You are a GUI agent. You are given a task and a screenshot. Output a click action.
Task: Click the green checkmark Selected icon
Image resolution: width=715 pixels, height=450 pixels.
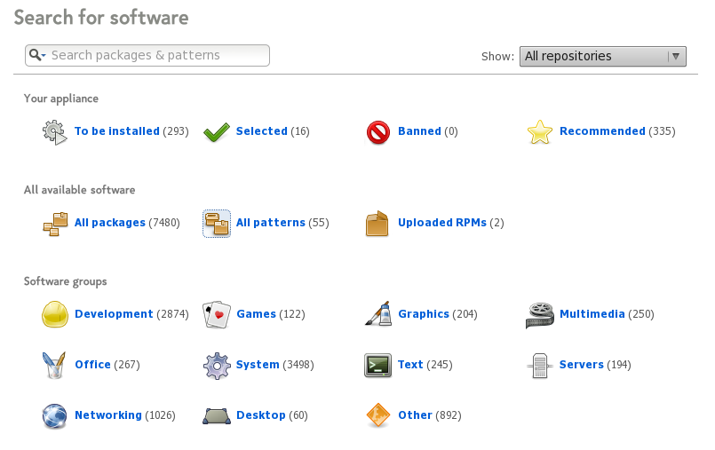point(217,132)
